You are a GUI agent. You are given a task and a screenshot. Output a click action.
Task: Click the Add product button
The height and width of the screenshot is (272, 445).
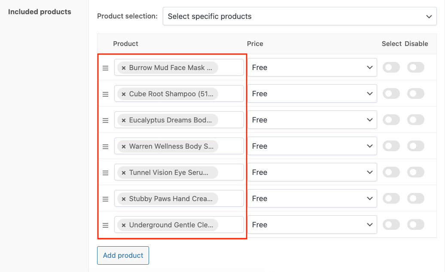[x=123, y=255]
